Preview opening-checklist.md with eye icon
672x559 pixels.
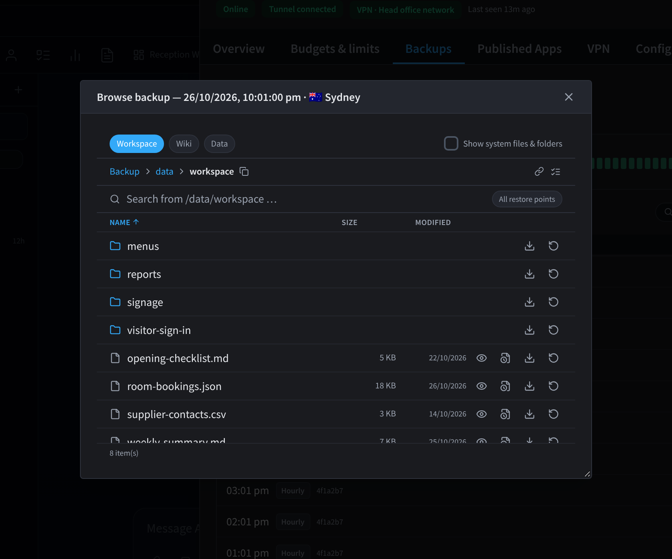coord(482,358)
